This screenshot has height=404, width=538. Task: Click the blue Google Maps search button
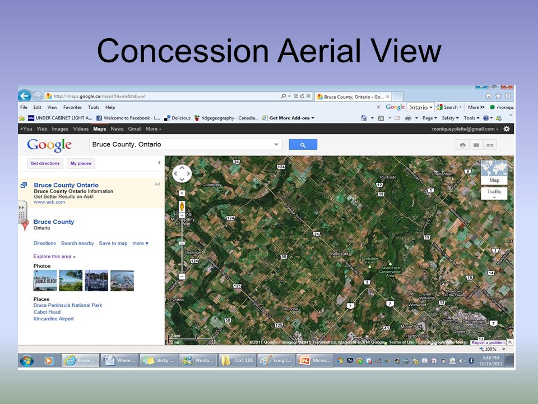coord(303,145)
